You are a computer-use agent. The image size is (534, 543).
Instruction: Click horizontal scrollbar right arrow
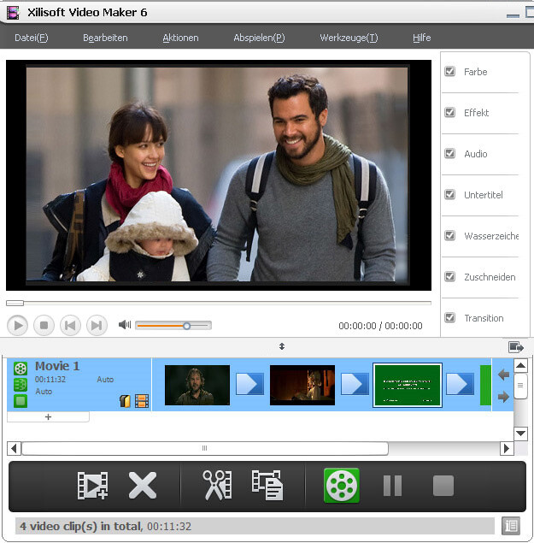[507, 448]
